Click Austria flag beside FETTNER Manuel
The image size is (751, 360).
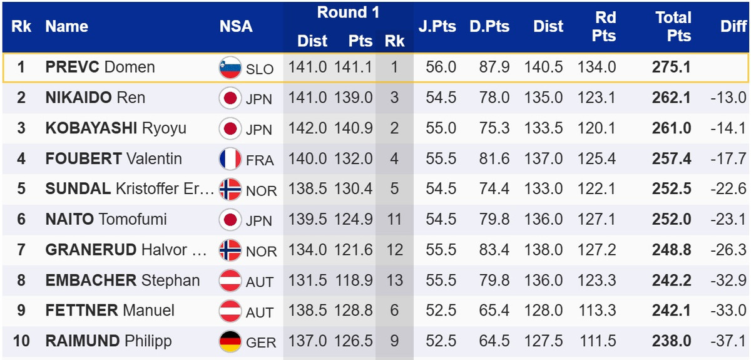pyautogui.click(x=230, y=311)
